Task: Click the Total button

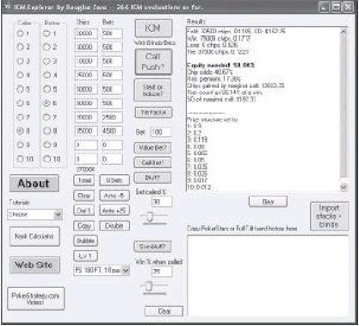Action: tap(85, 180)
